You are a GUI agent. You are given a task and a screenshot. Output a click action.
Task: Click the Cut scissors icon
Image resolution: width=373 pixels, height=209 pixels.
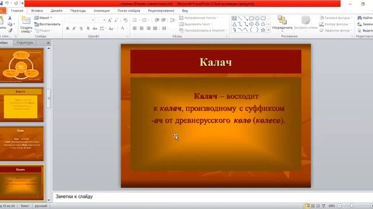click(x=10, y=18)
